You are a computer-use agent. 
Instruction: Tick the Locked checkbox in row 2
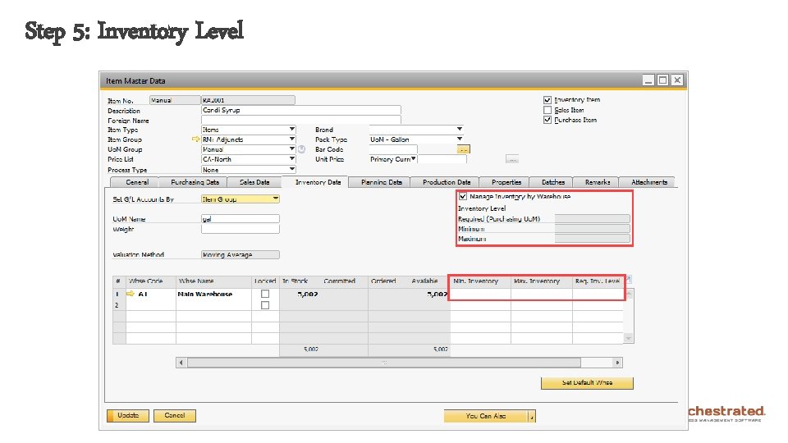point(265,305)
